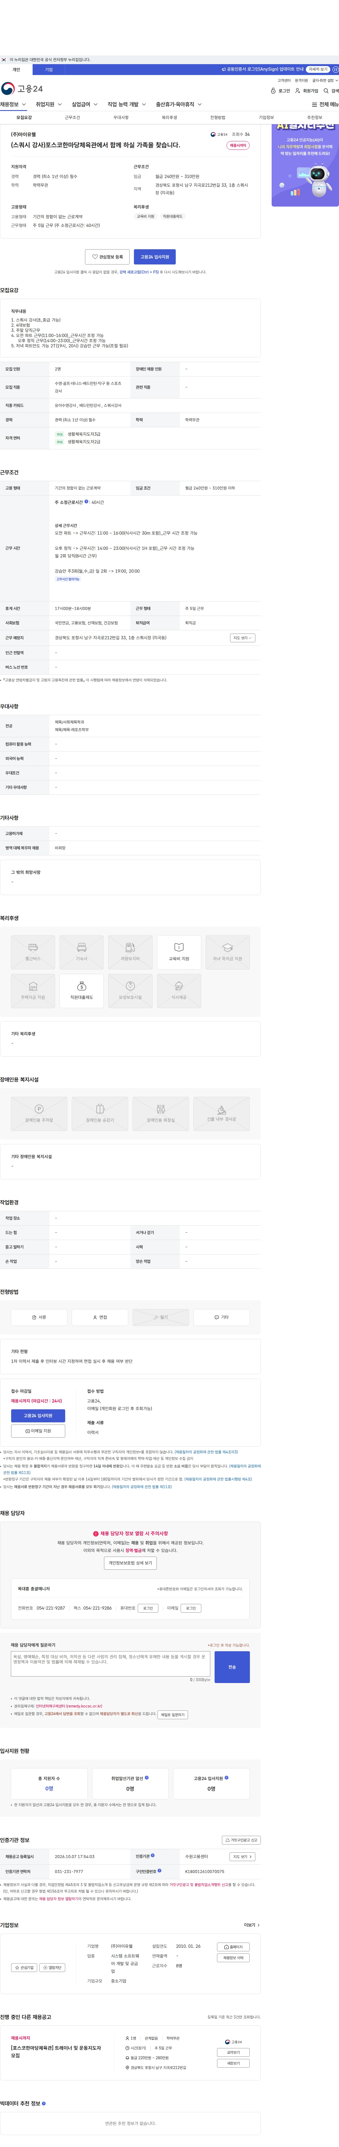
Task: Open the 전체 메뉴 hamburger menu
Action: pos(325,104)
